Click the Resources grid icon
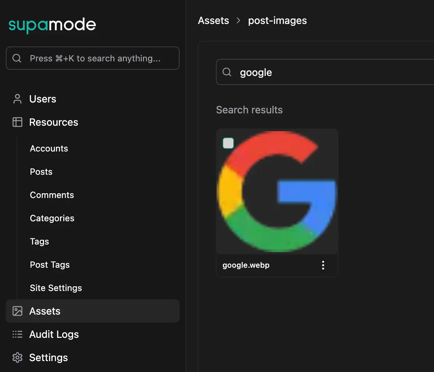Viewport: 434px width, 372px height. pyautogui.click(x=17, y=122)
